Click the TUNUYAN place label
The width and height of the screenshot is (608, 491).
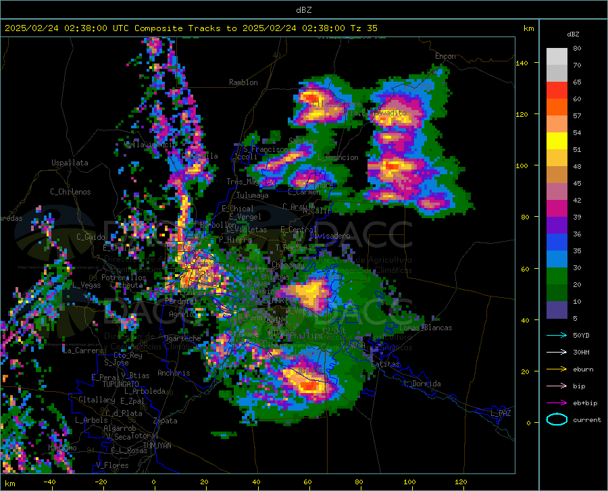click(x=157, y=446)
